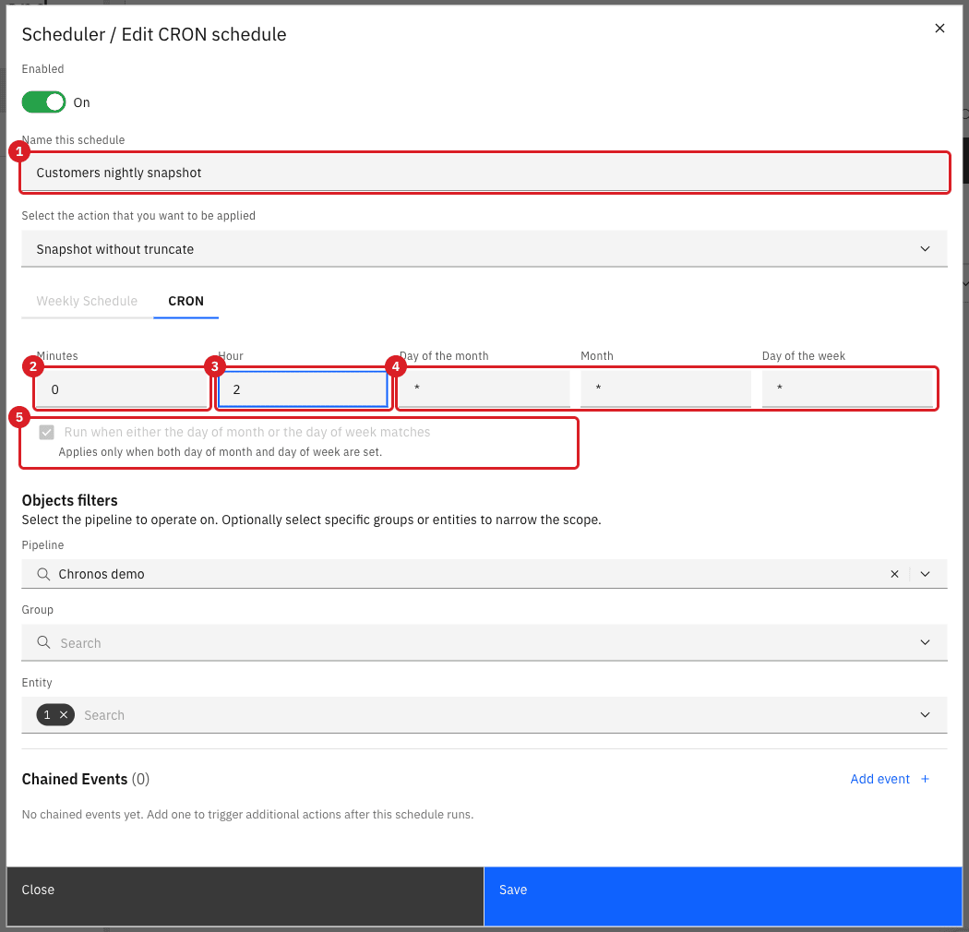Click the Group search field

[484, 643]
